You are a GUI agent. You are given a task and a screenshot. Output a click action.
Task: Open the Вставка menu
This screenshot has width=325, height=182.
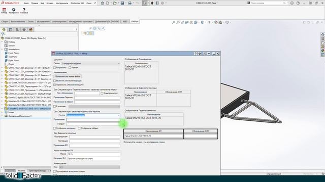click(x=50, y=4)
